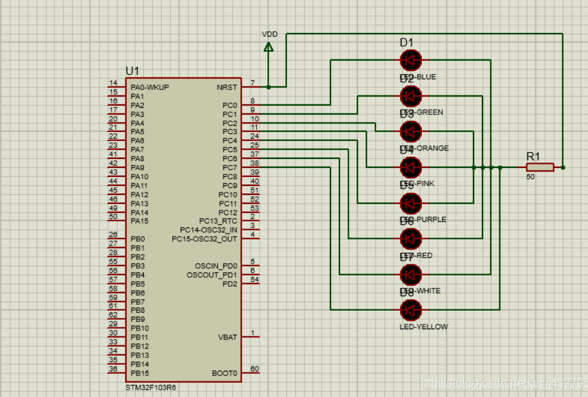588x397 pixels.
Task: Click the 'PA8' pin name
Action: [137, 159]
